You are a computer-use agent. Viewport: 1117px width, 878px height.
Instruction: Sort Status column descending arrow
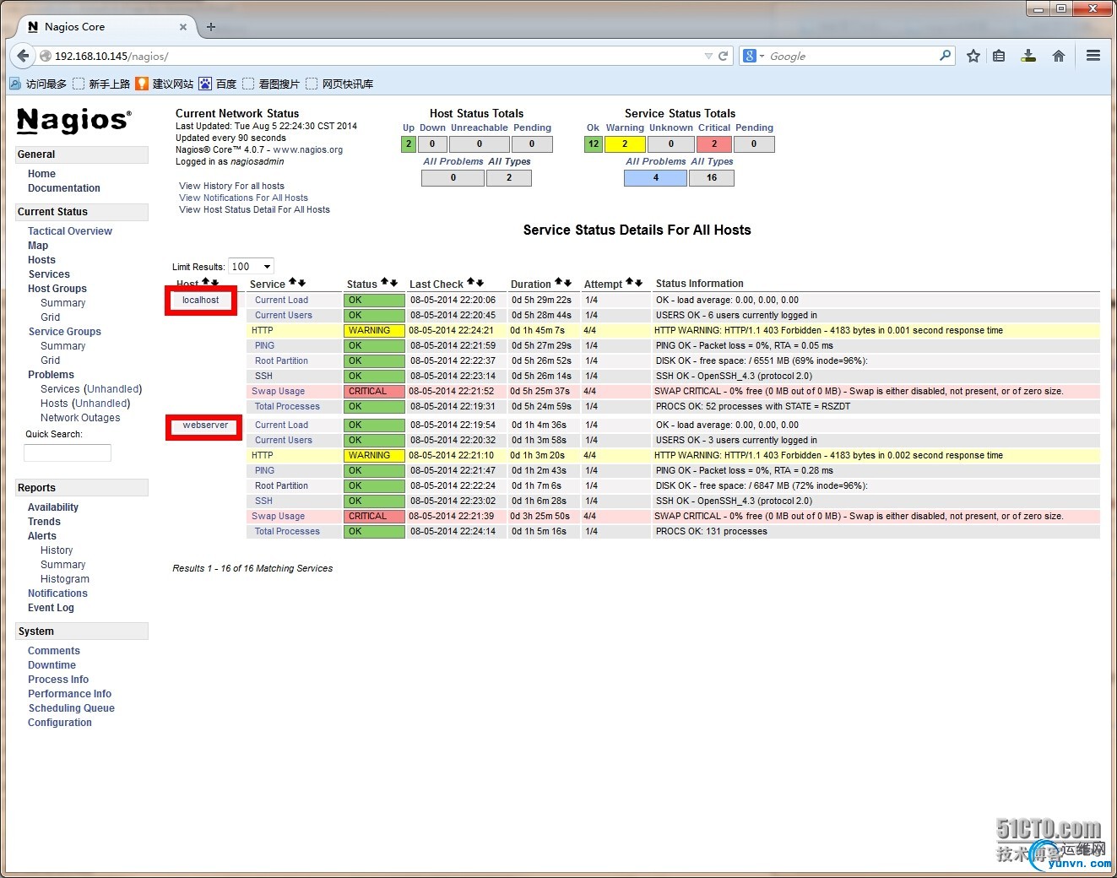[393, 282]
